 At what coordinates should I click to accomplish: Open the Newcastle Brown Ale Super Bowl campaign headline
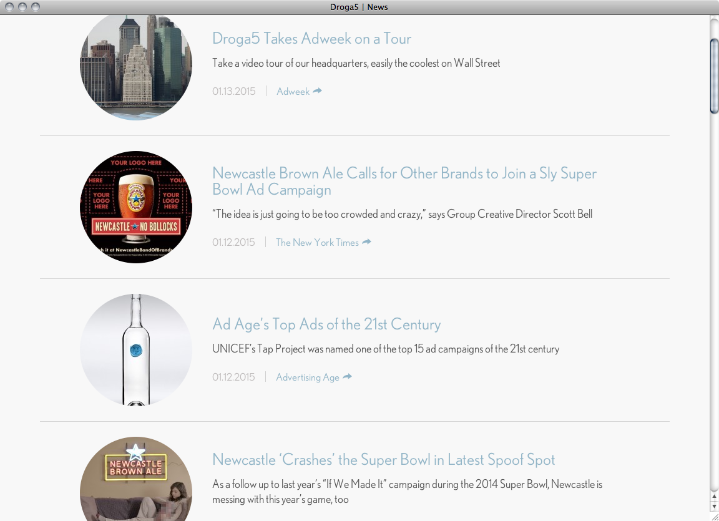pos(404,181)
